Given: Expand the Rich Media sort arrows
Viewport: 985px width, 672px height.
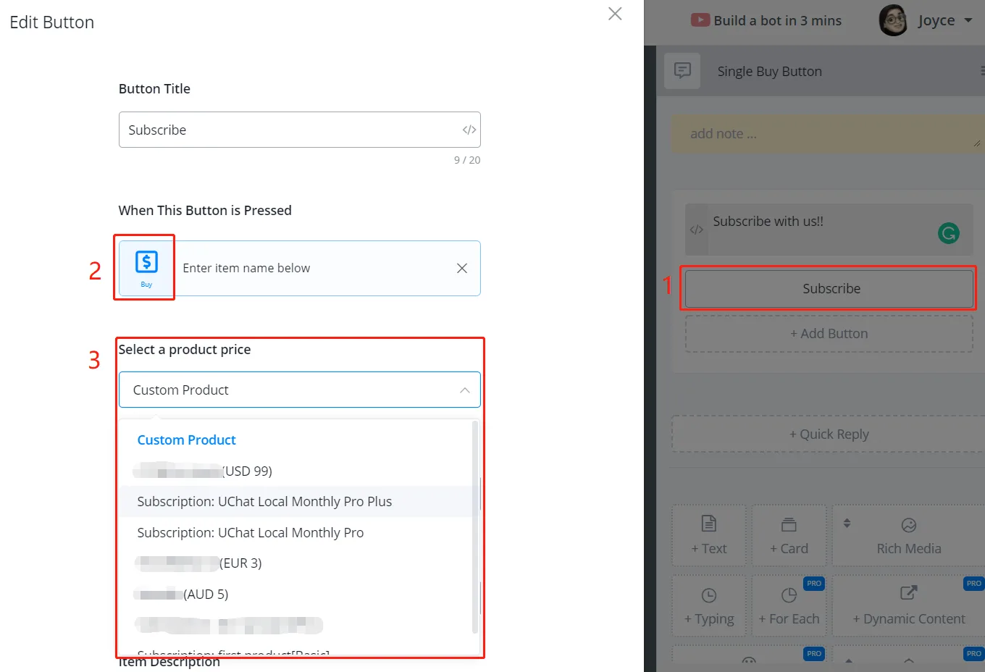Looking at the screenshot, I should click(847, 523).
